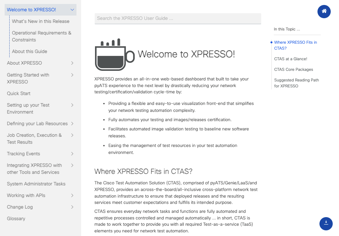The width and height of the screenshot is (339, 236).
Task: Click paragraph starting The Cisco Test Automation Solution
Action: tap(176, 193)
